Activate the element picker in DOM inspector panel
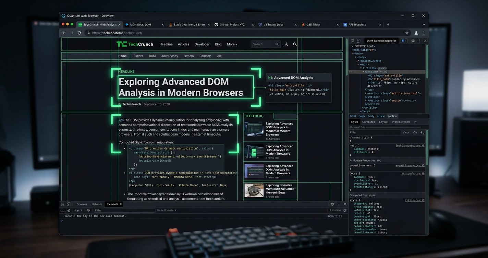 [353, 41]
